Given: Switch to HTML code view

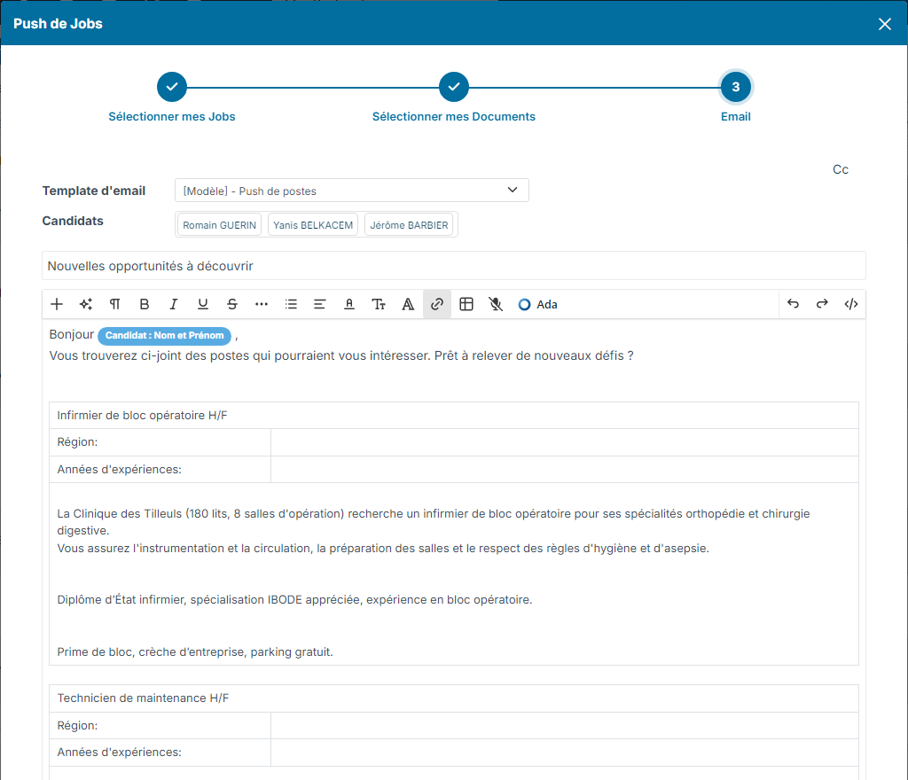Looking at the screenshot, I should click(850, 304).
